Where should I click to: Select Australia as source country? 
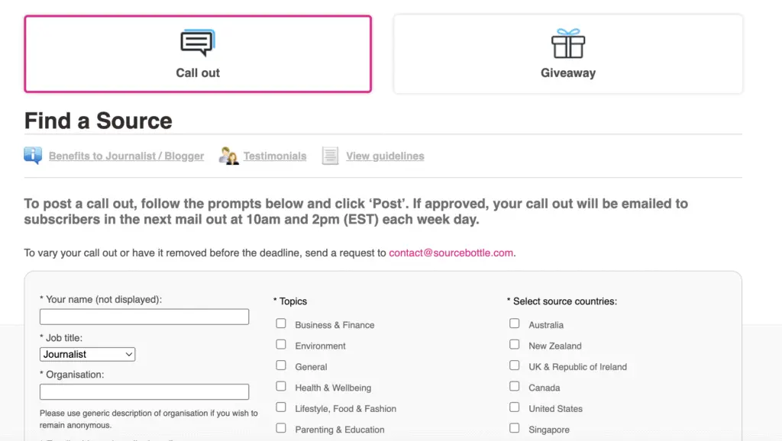pos(515,324)
